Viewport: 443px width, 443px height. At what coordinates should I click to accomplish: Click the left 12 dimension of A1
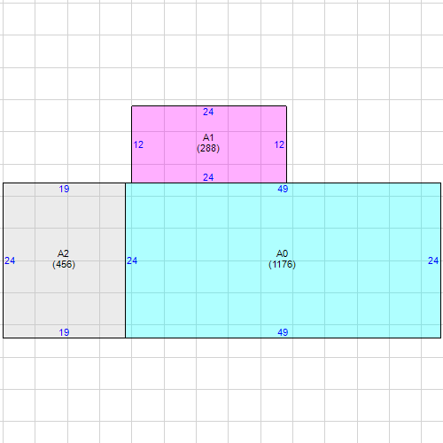(138, 144)
